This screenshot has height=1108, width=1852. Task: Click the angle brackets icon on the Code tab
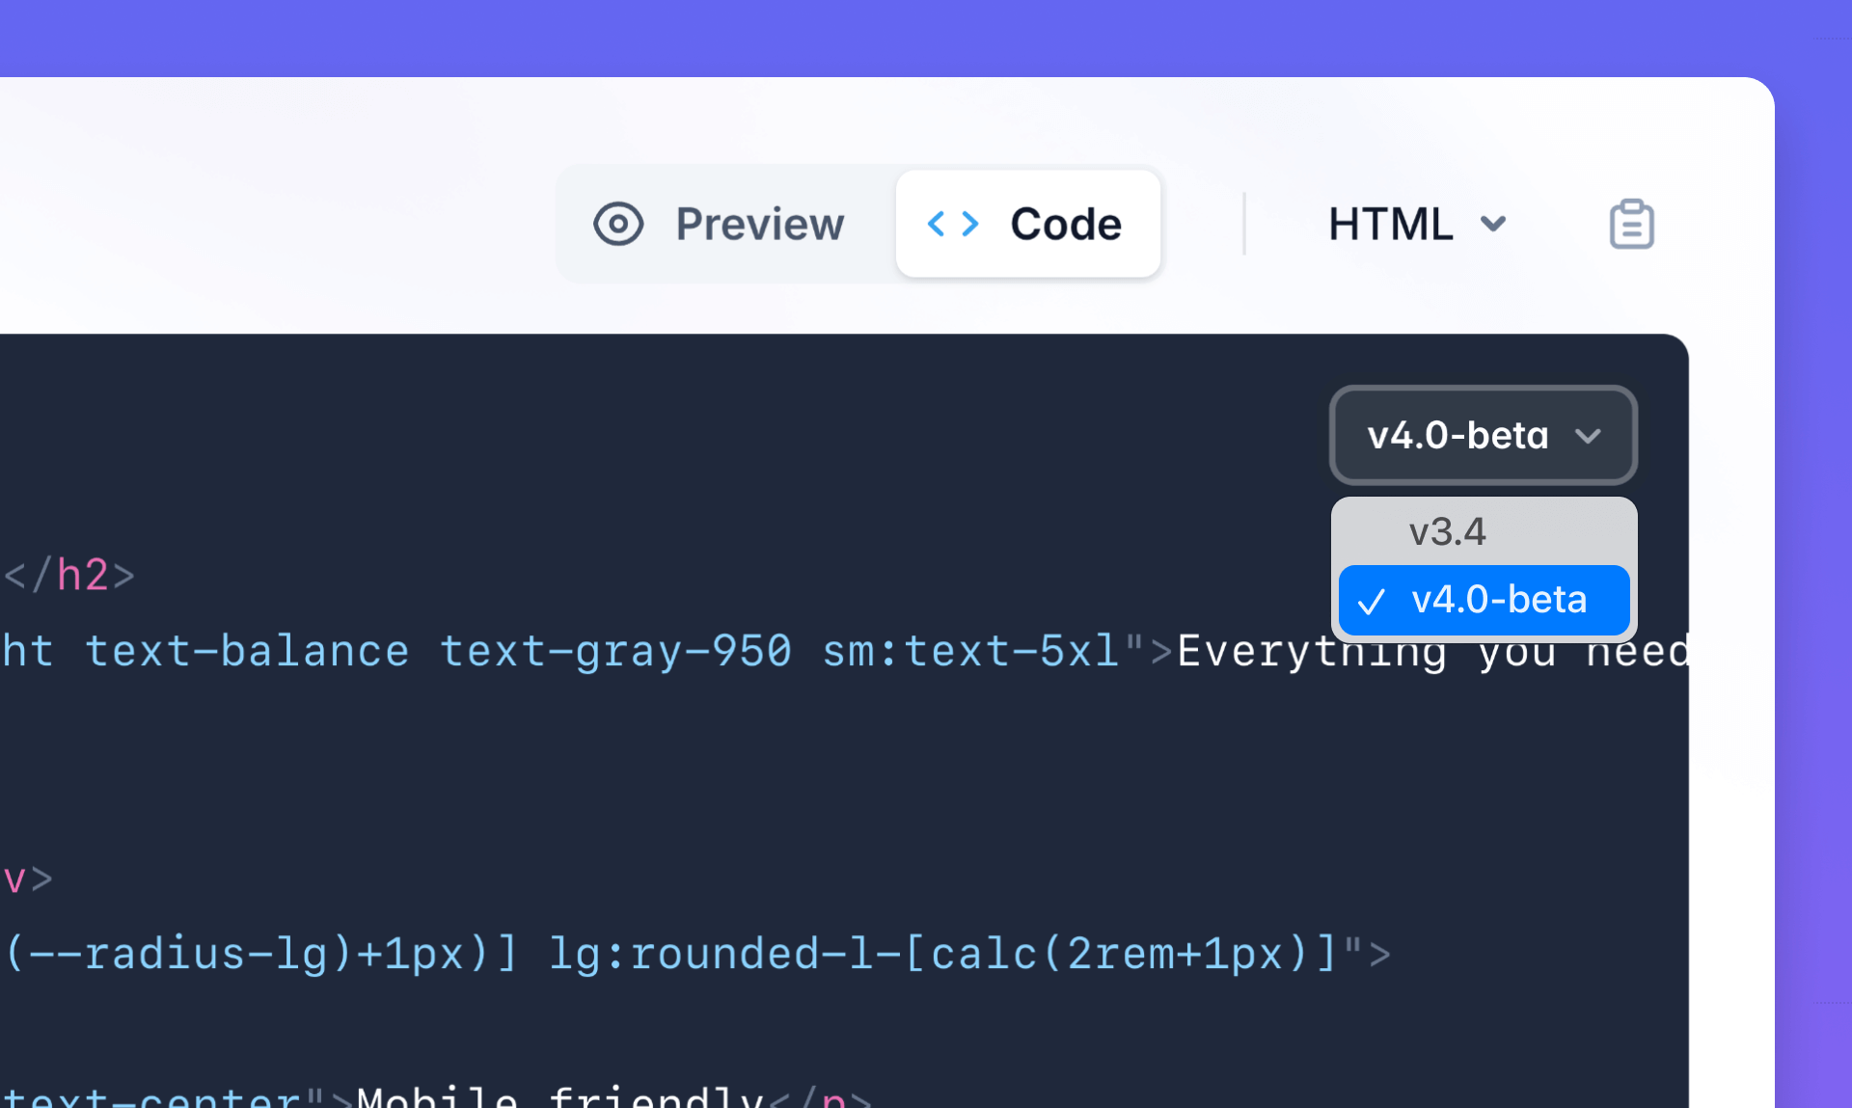(954, 223)
